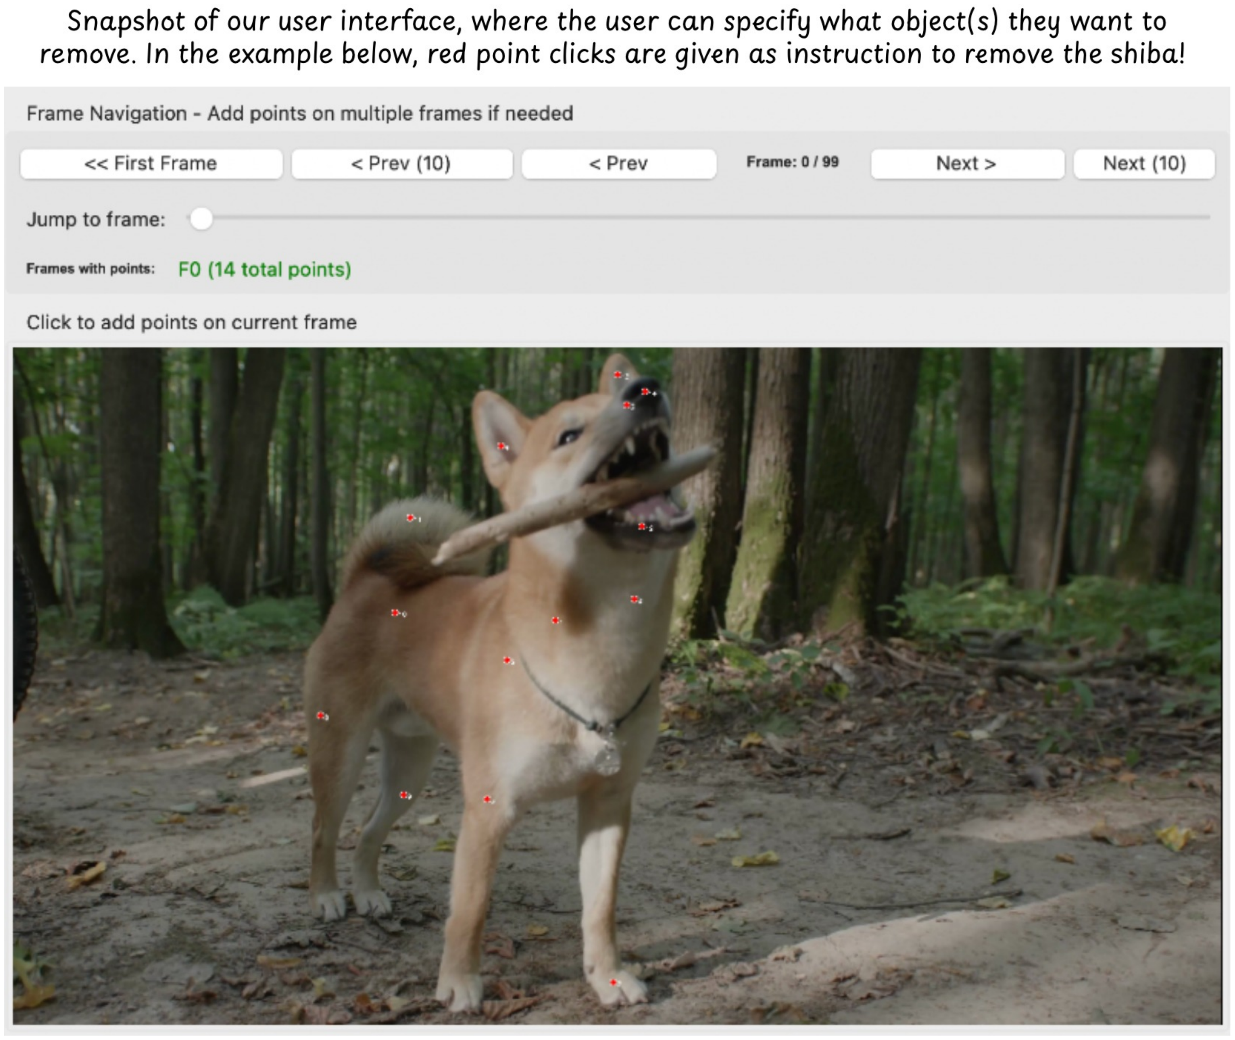Screen dimensions: 1235x1040
Task: Go to the first frame button
Action: pos(151,163)
